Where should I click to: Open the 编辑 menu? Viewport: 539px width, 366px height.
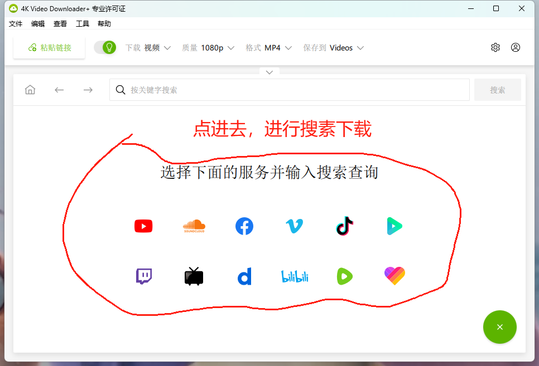coord(38,24)
